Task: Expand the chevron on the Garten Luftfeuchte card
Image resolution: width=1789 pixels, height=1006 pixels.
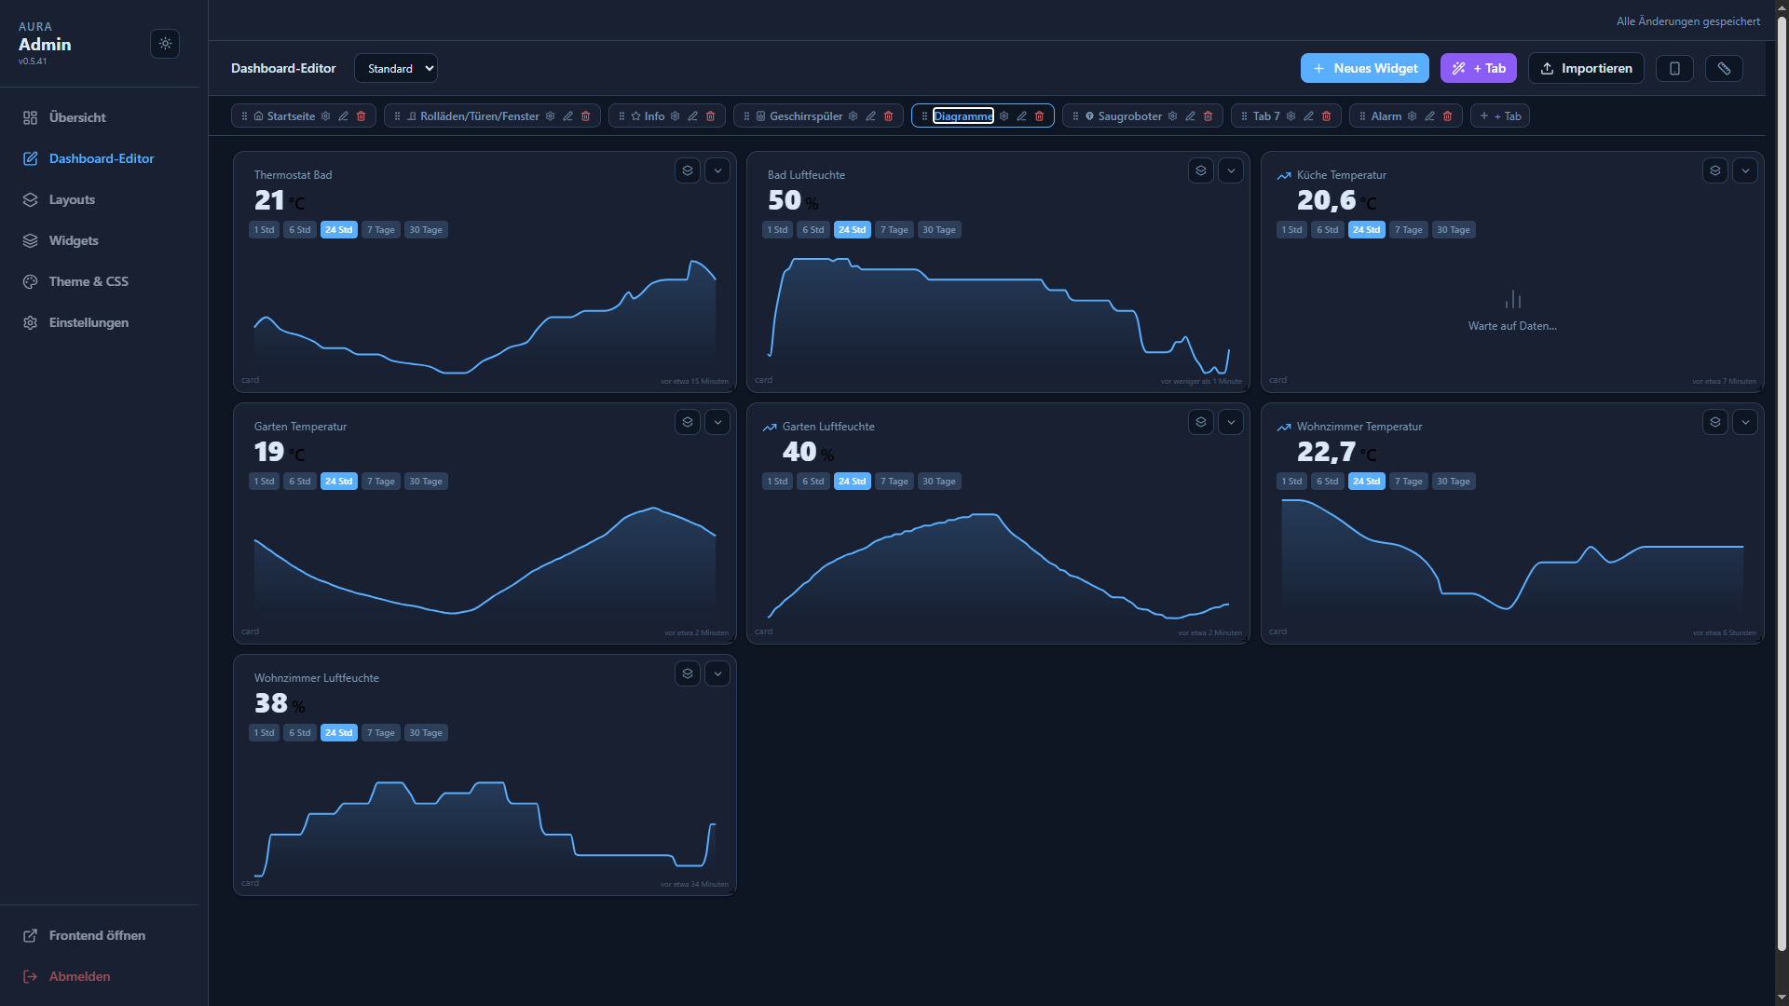Action: [1231, 422]
